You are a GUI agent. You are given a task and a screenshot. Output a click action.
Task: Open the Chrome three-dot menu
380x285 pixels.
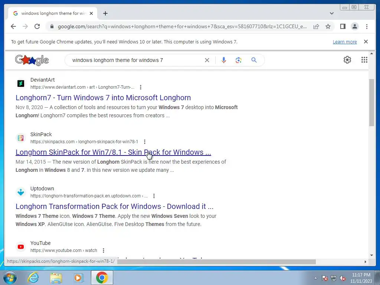click(x=367, y=26)
